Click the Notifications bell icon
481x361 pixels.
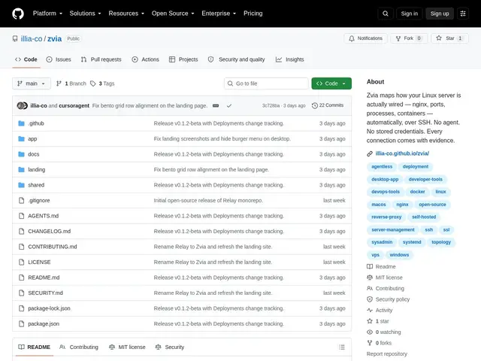[352, 38]
